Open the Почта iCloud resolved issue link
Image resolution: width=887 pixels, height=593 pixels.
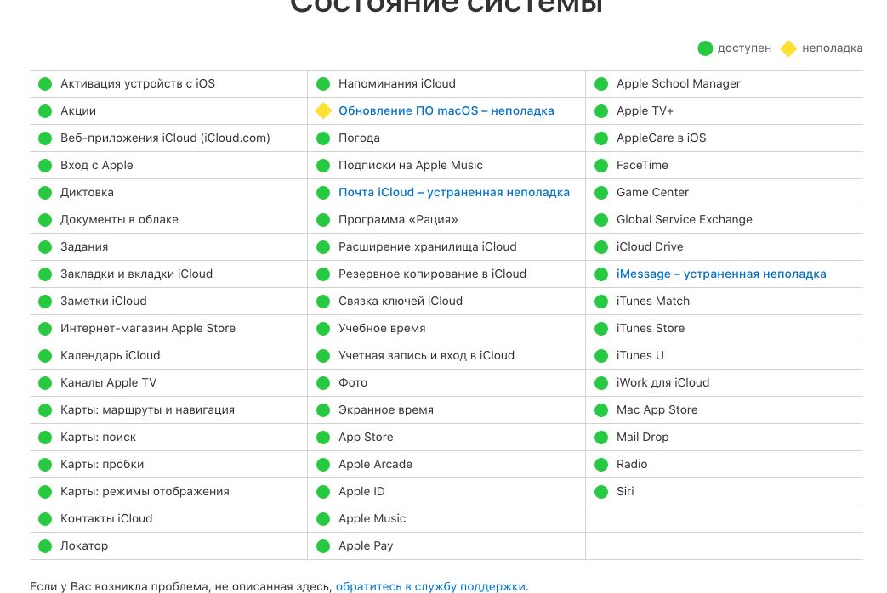coord(453,192)
